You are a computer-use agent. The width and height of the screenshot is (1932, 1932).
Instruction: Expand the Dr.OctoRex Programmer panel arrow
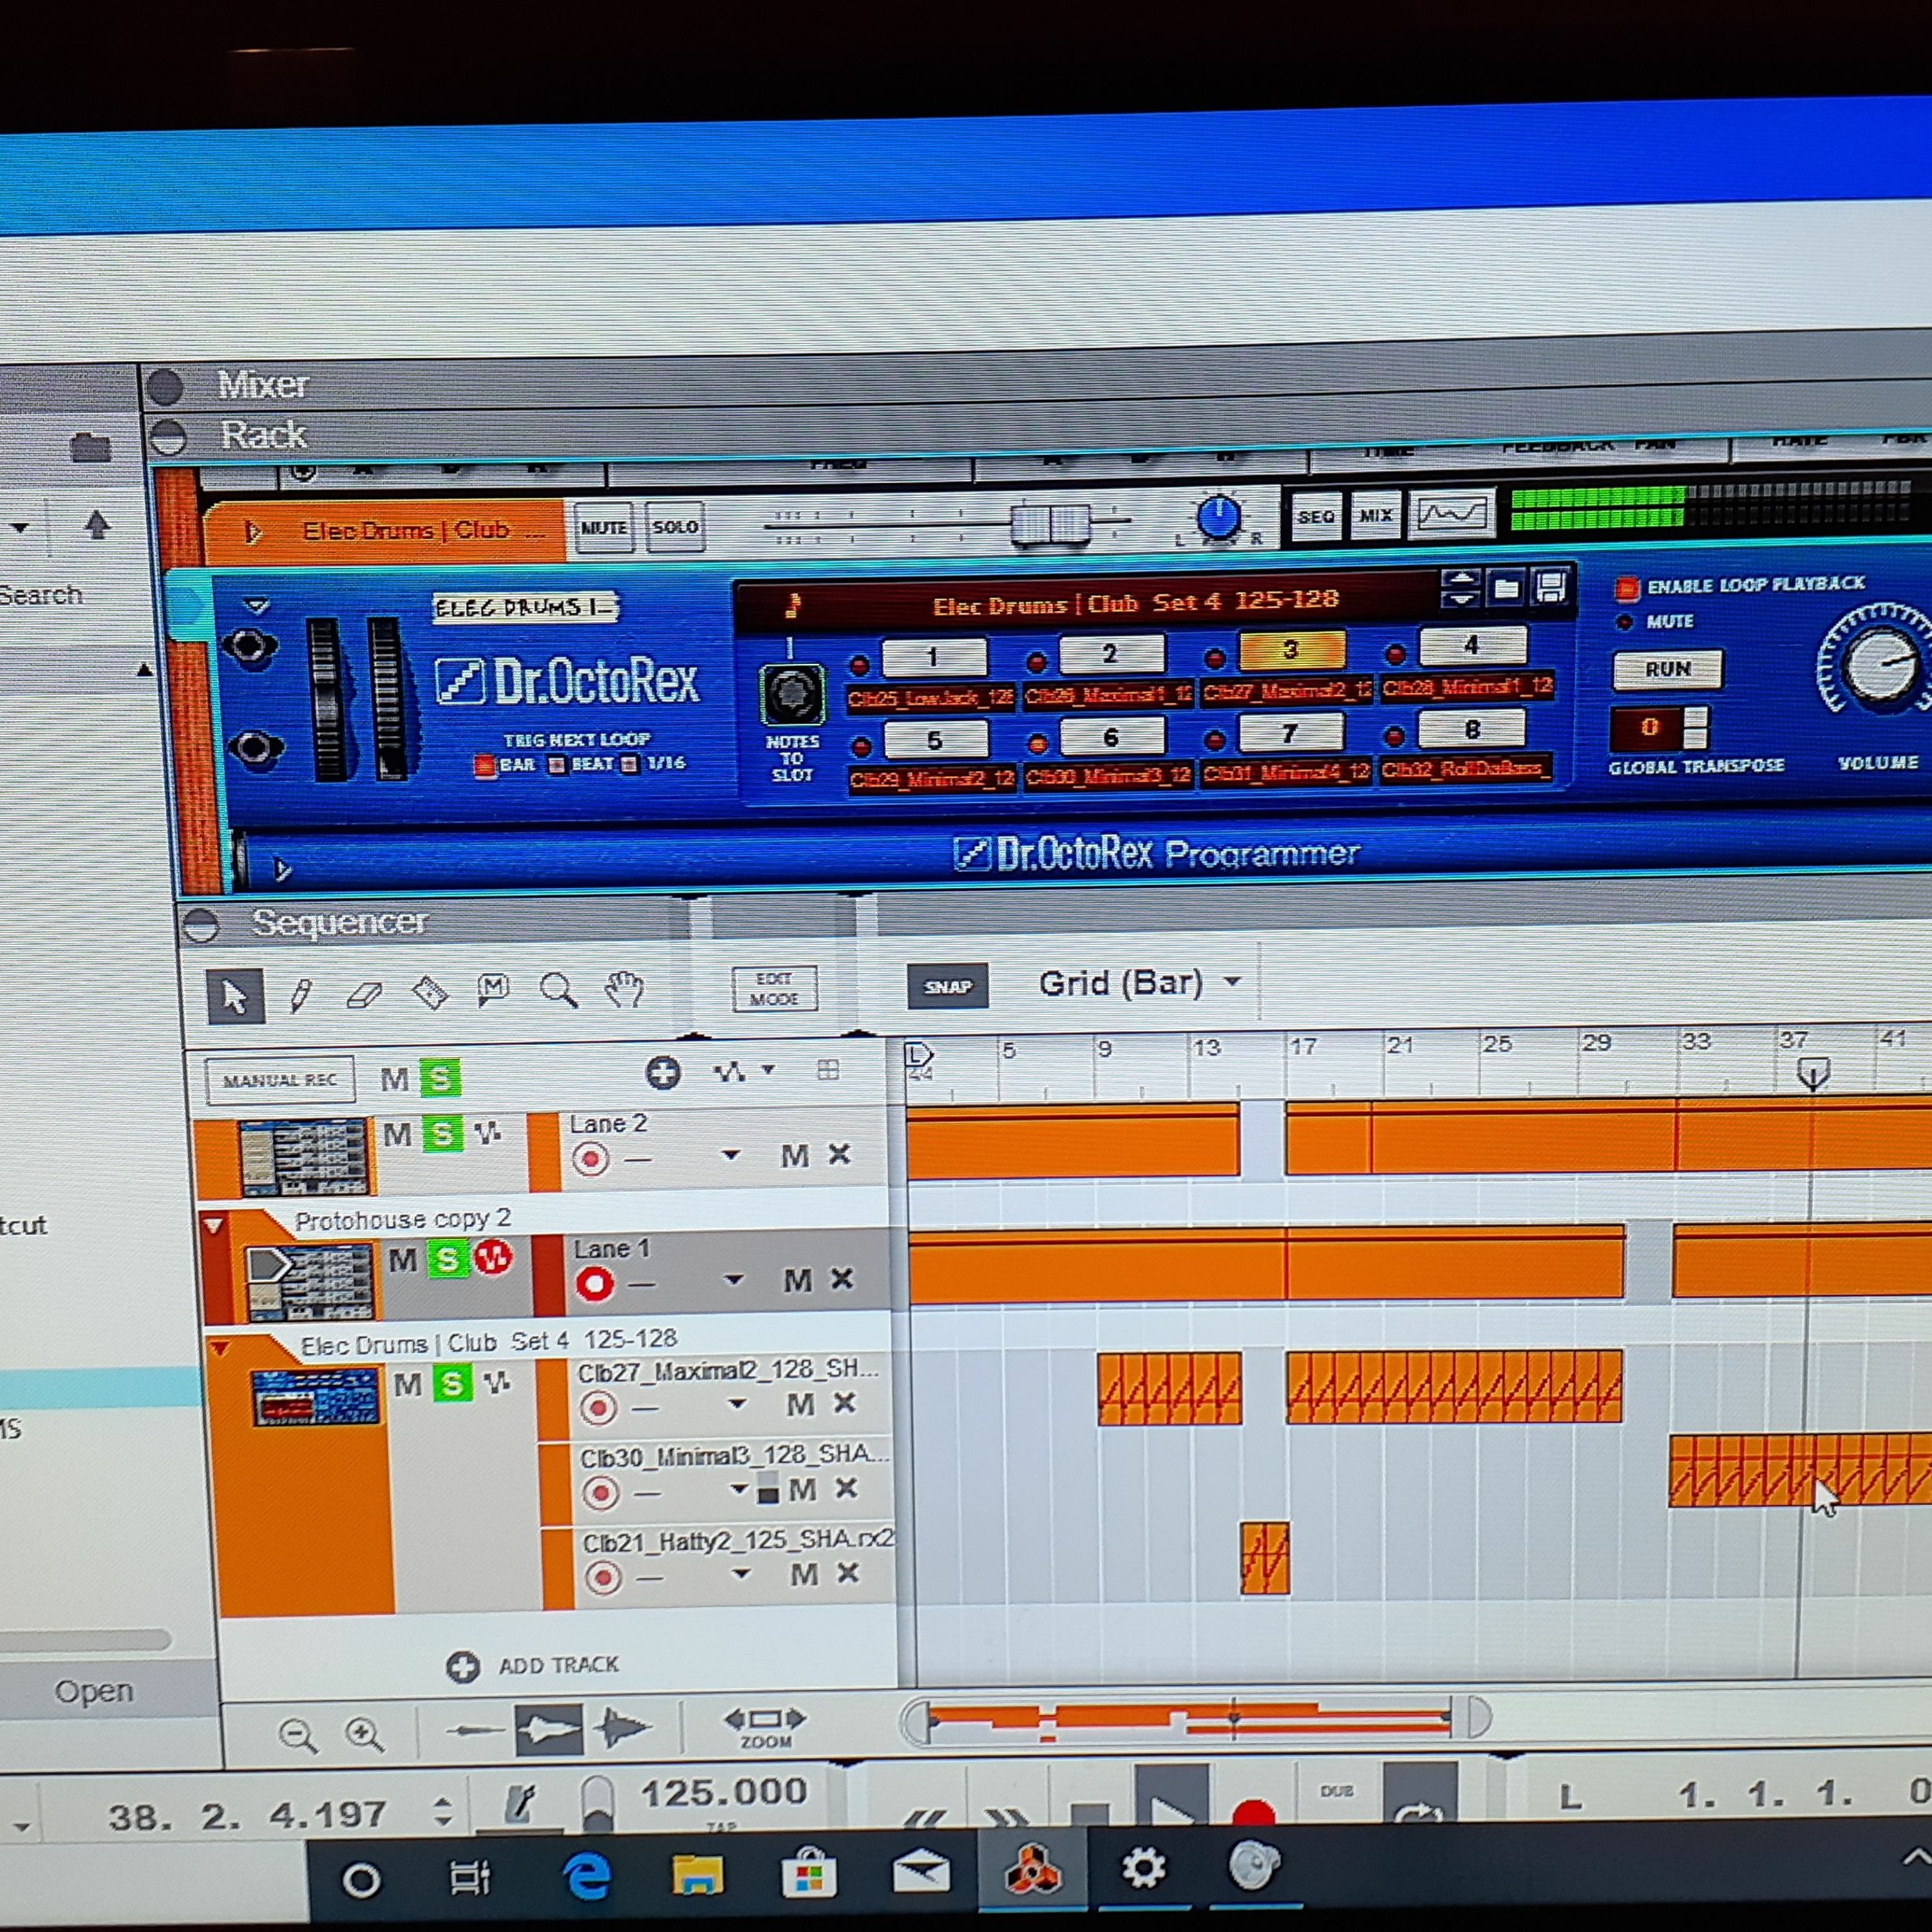coord(282,870)
